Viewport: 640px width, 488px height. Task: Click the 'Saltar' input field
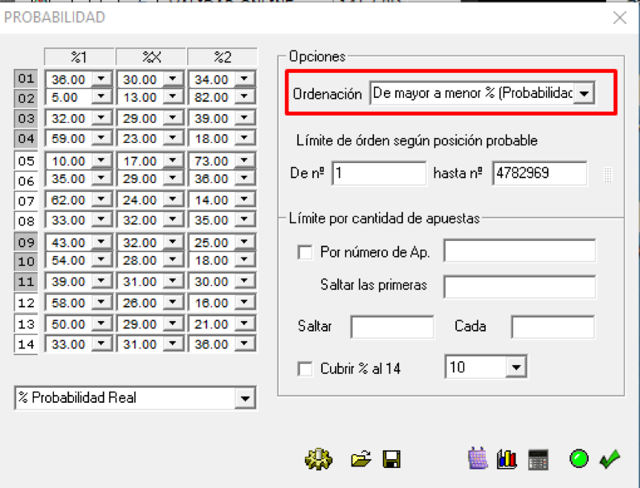pos(392,327)
